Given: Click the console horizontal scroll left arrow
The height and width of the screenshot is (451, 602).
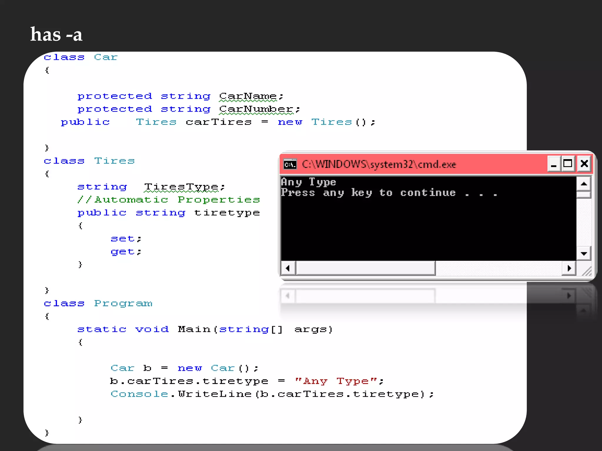Looking at the screenshot, I should pos(288,268).
